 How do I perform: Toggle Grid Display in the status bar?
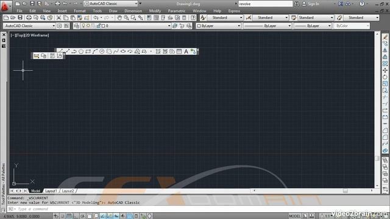pyautogui.click(x=69, y=216)
